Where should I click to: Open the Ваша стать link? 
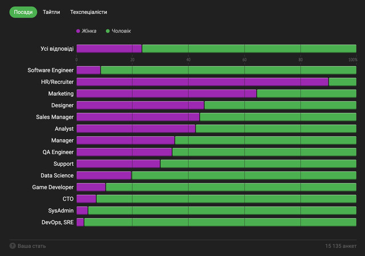coord(31,246)
